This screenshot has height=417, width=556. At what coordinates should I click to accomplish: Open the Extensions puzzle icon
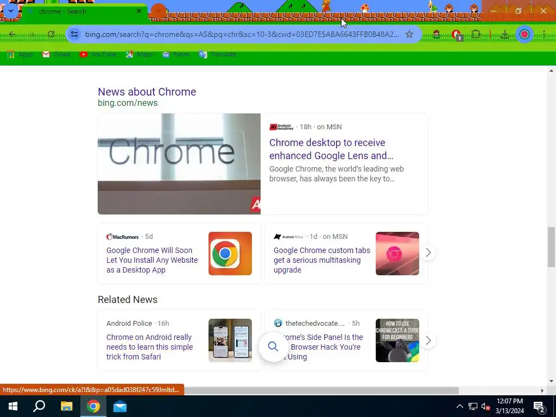pyautogui.click(x=476, y=34)
